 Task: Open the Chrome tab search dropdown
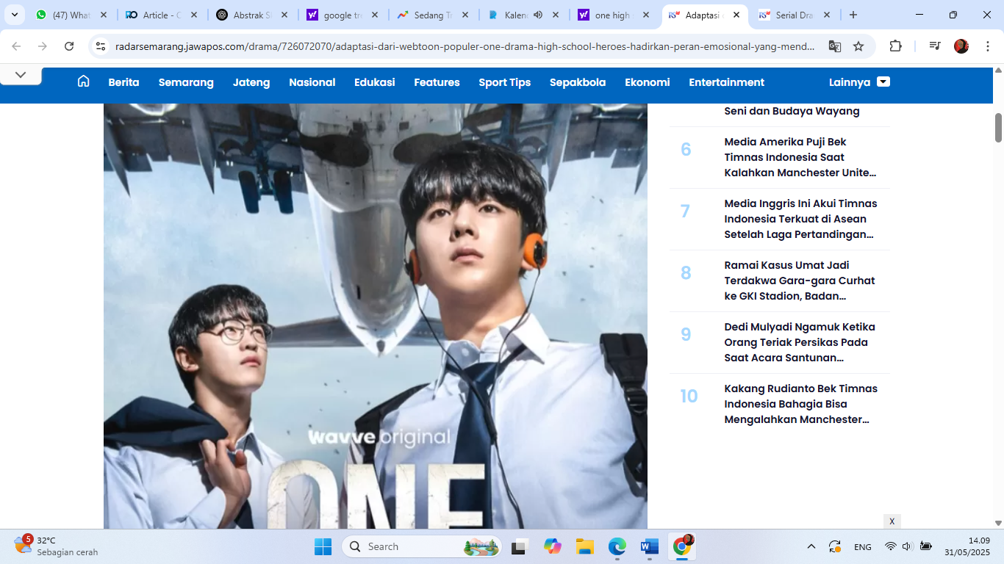14,15
